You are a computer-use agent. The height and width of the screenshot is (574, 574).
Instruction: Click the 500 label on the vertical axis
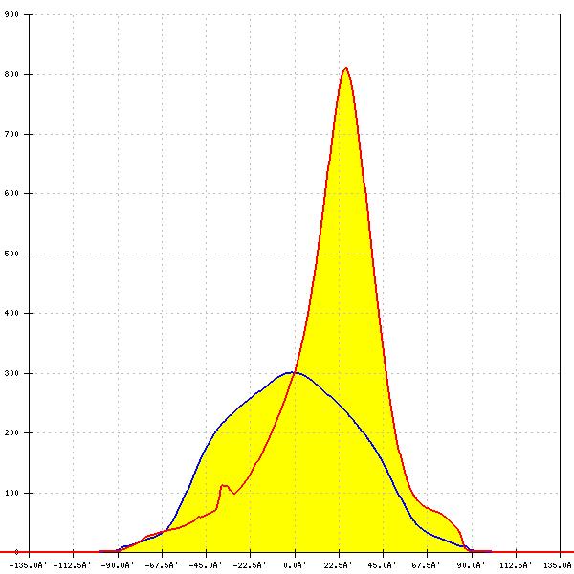pos(11,254)
